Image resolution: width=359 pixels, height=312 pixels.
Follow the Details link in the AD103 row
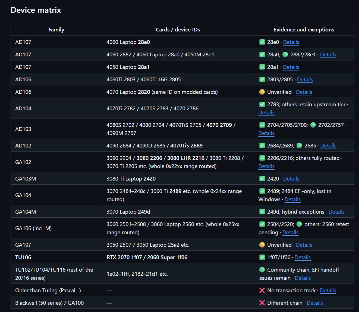click(x=266, y=133)
